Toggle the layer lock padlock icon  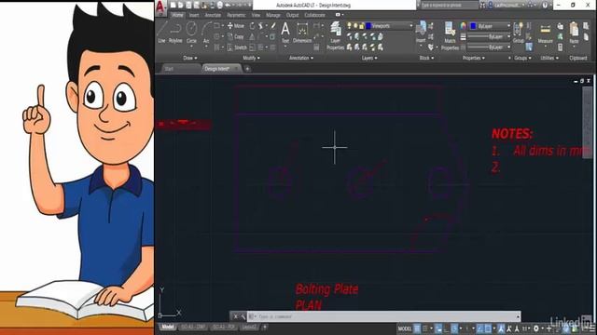361,26
